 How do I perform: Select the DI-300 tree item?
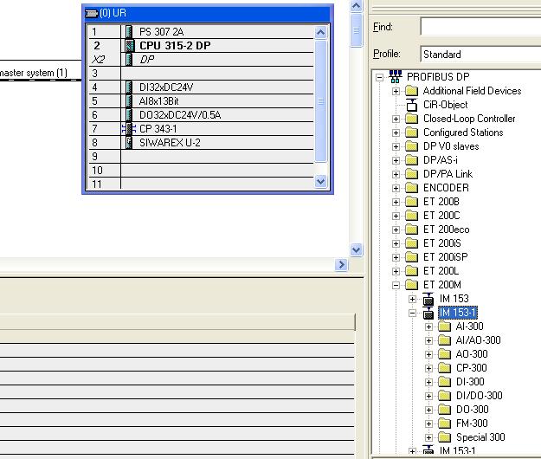pyautogui.click(x=470, y=382)
